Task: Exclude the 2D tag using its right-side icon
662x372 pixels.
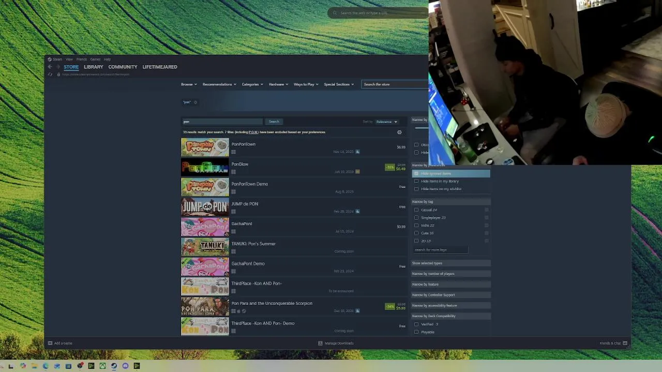Action: coord(487,241)
